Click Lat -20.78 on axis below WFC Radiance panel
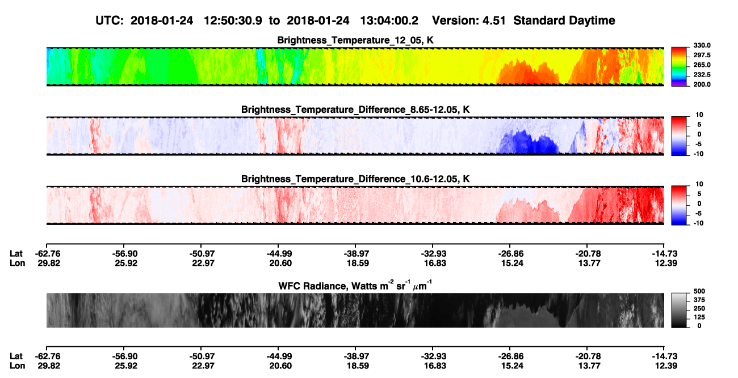The width and height of the screenshot is (738, 378). point(588,356)
